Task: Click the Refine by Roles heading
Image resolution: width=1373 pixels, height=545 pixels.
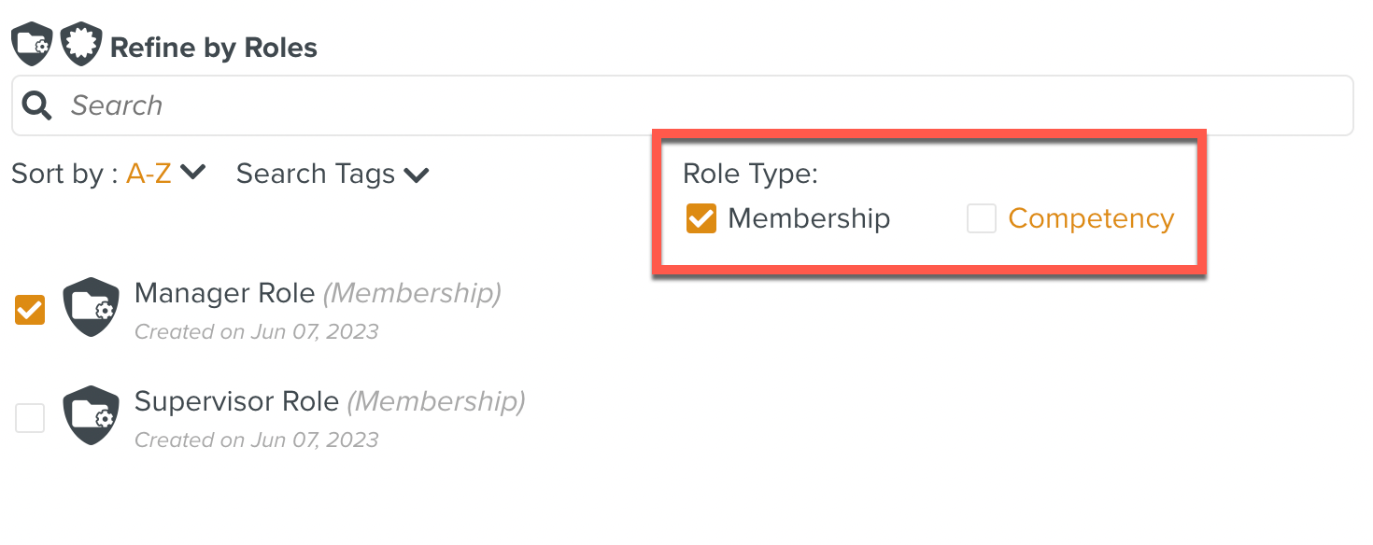Action: click(x=214, y=48)
